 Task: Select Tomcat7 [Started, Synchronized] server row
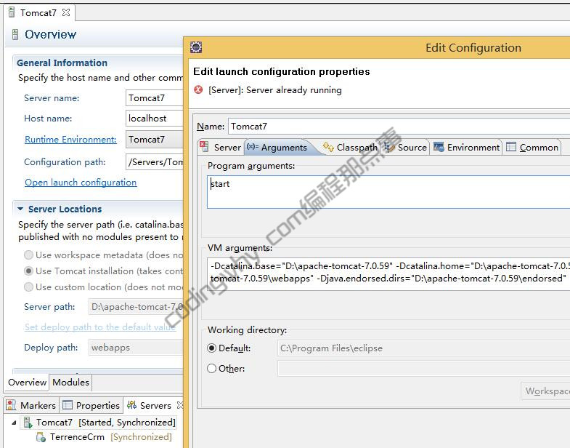pyautogui.click(x=99, y=423)
